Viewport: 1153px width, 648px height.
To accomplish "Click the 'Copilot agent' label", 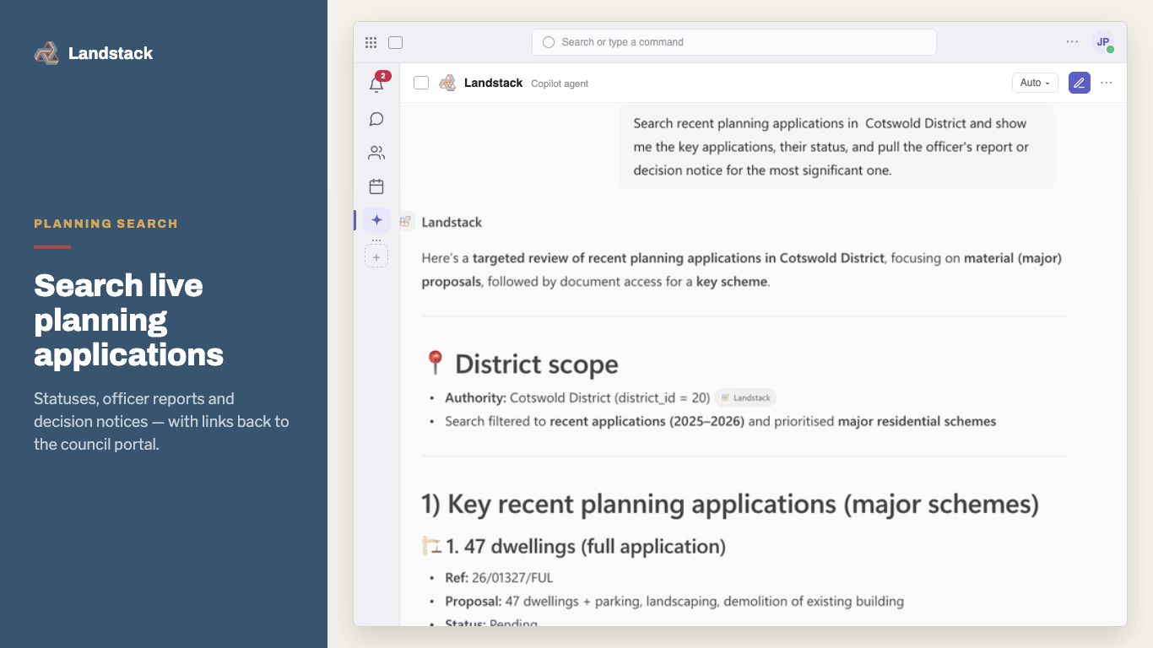I will pyautogui.click(x=560, y=84).
